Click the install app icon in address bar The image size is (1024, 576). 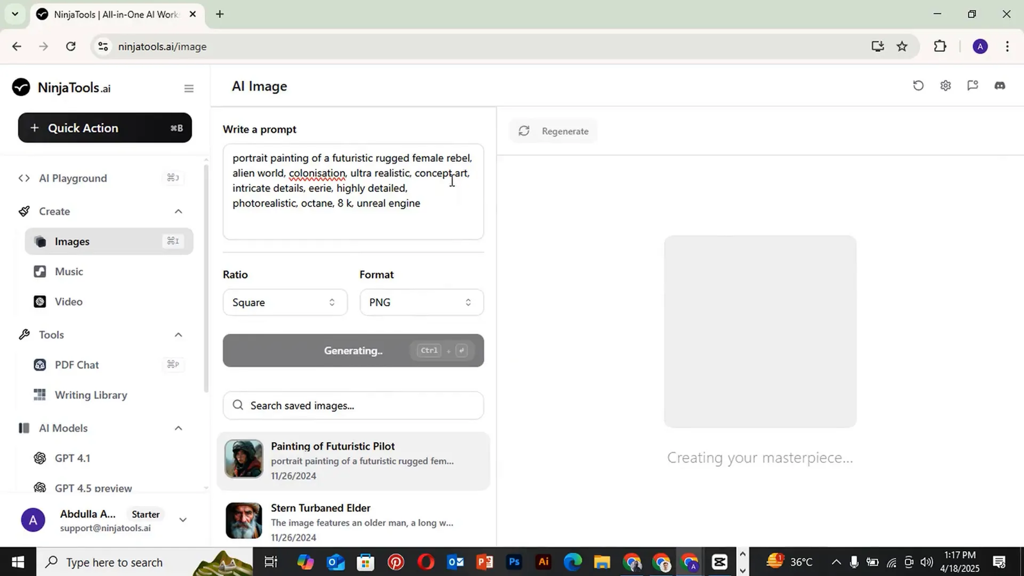pos(877,46)
